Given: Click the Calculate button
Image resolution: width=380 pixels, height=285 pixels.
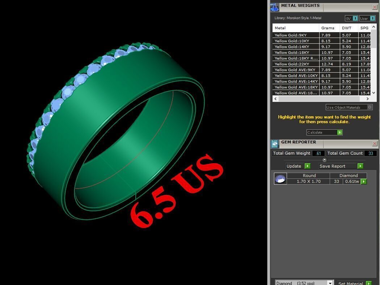Looking at the screenshot, I should point(325,132).
